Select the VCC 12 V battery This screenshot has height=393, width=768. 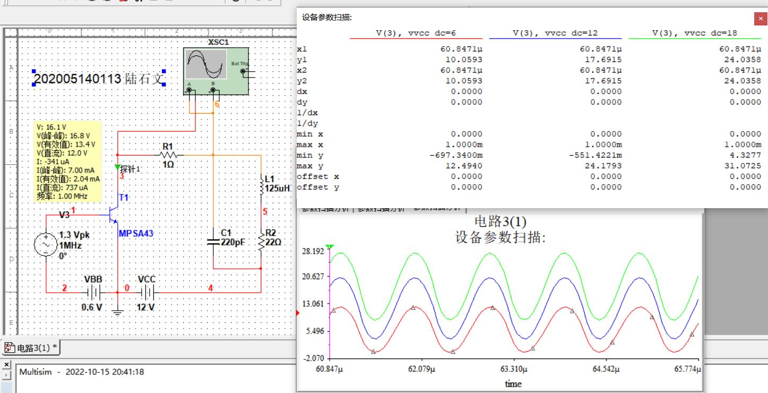(148, 292)
